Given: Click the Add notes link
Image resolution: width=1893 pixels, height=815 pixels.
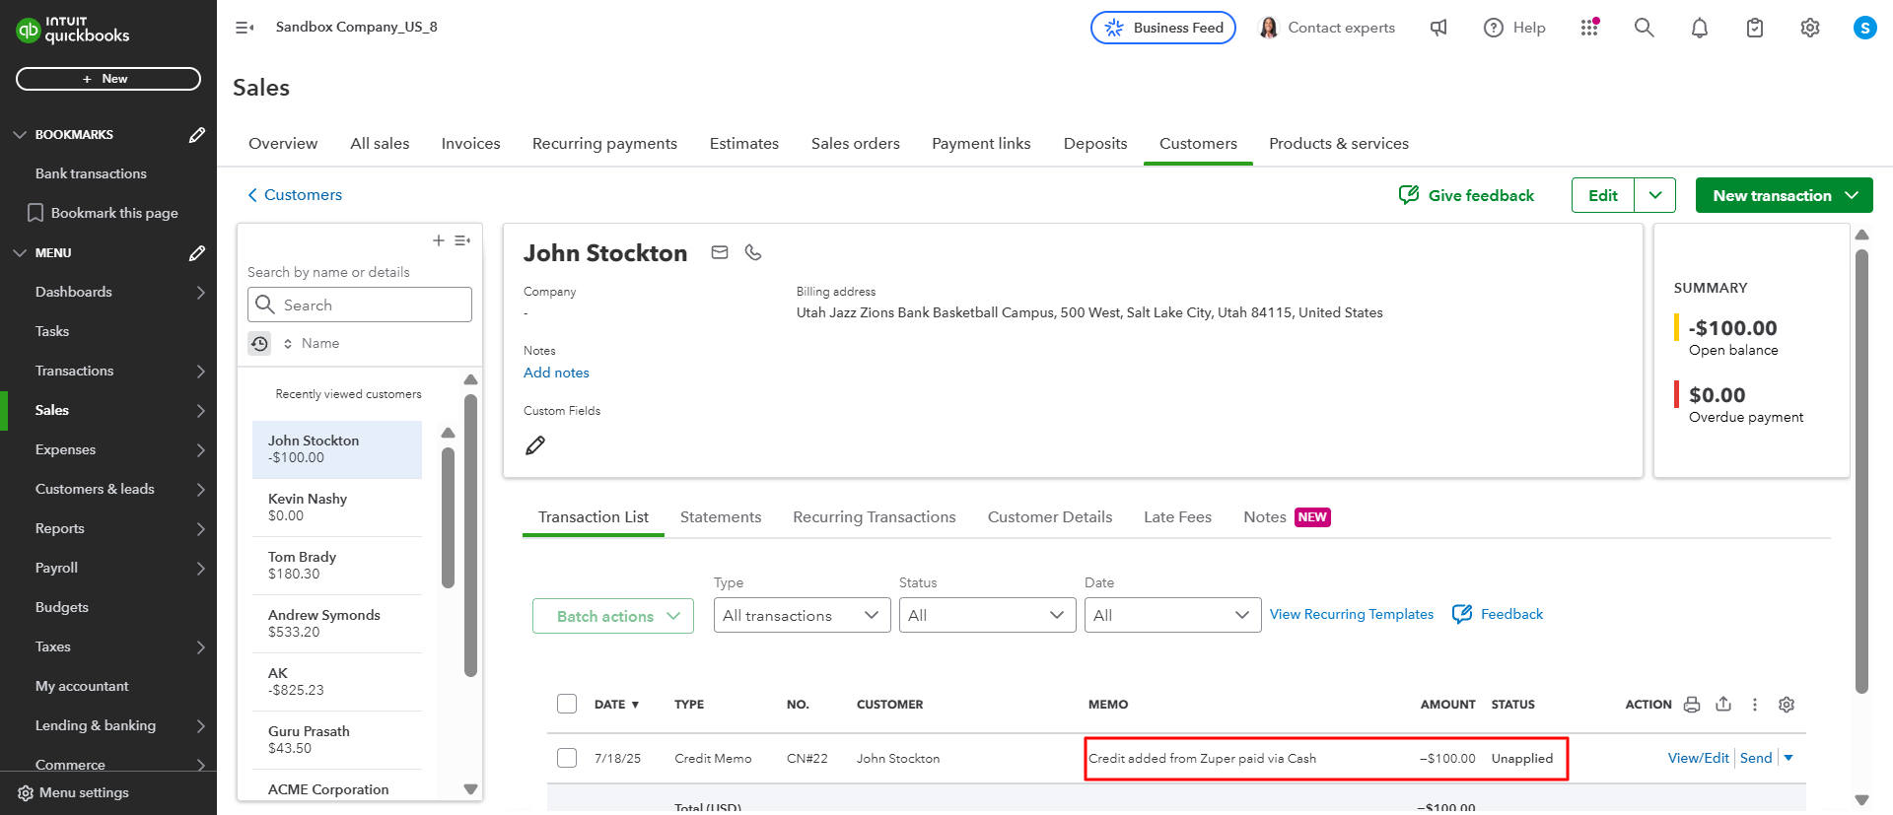Looking at the screenshot, I should pyautogui.click(x=556, y=373).
